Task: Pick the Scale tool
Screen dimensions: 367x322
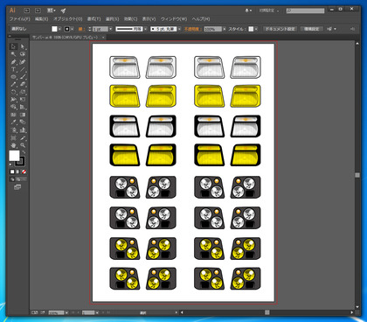Action: point(23,92)
